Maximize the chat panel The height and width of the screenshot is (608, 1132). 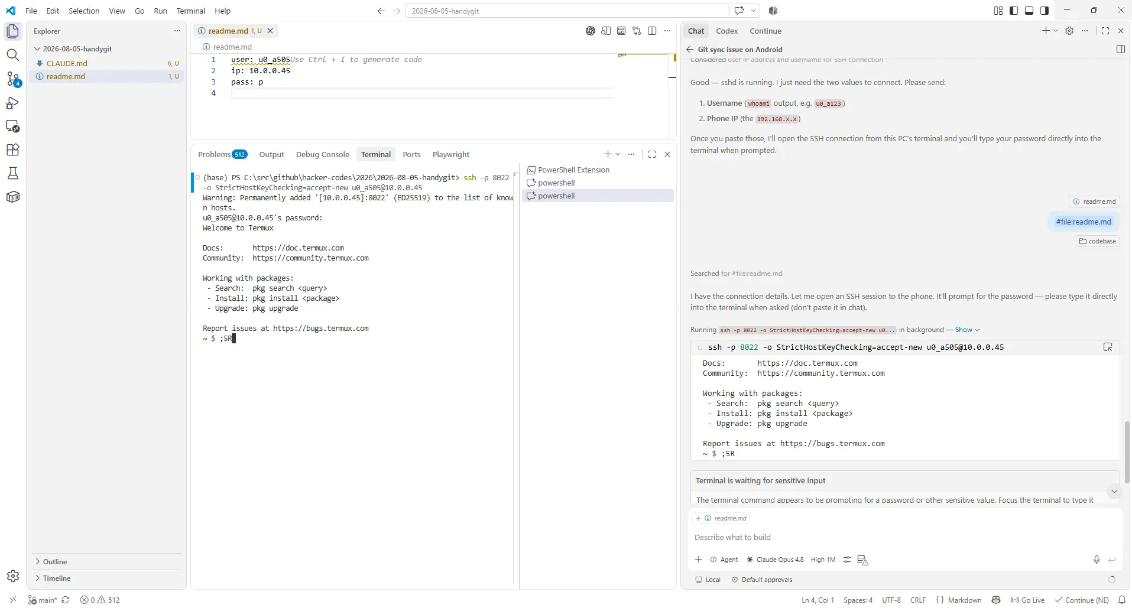1105,31
